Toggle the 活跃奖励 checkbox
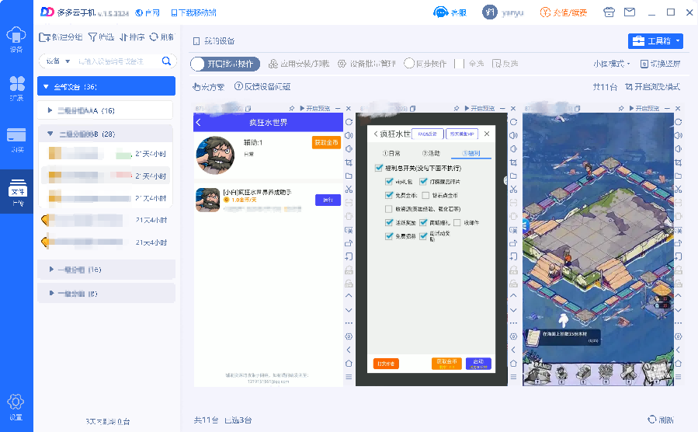 [x=389, y=222]
